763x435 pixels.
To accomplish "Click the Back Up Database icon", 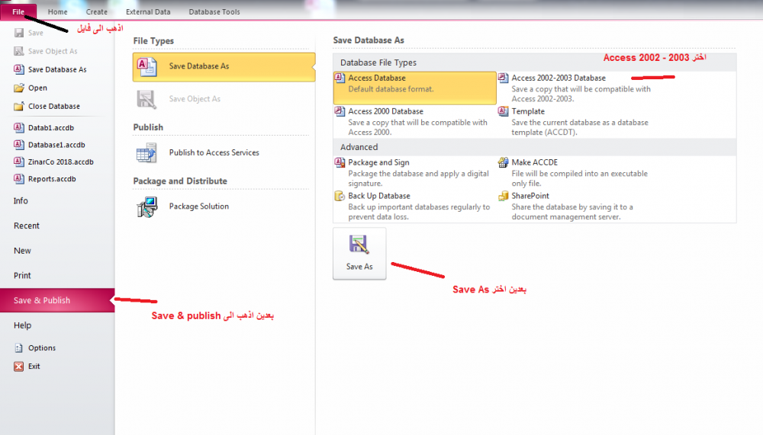I will 340,196.
